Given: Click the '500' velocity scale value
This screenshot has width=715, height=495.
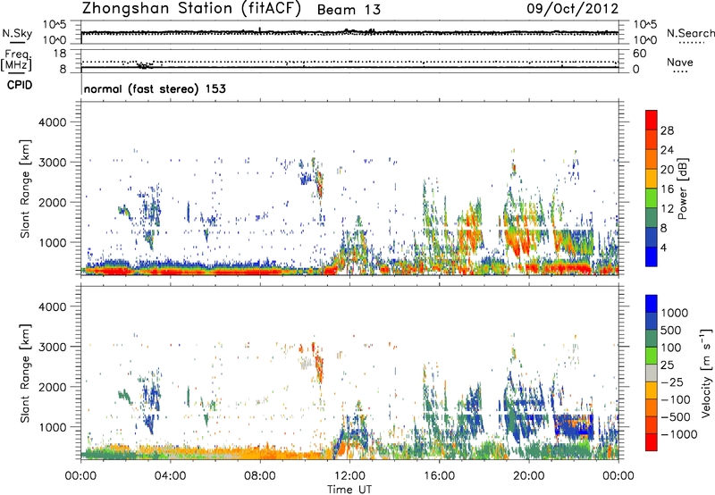Looking at the screenshot, I should tap(671, 330).
